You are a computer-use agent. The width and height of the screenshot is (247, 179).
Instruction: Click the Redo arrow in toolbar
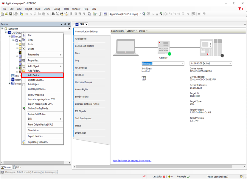click(31, 14)
